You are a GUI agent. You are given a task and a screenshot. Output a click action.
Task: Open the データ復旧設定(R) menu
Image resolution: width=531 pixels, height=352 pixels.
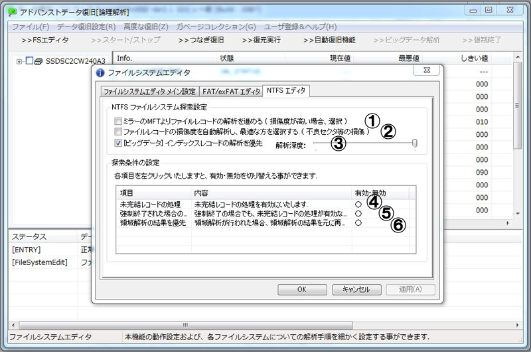pos(86,27)
